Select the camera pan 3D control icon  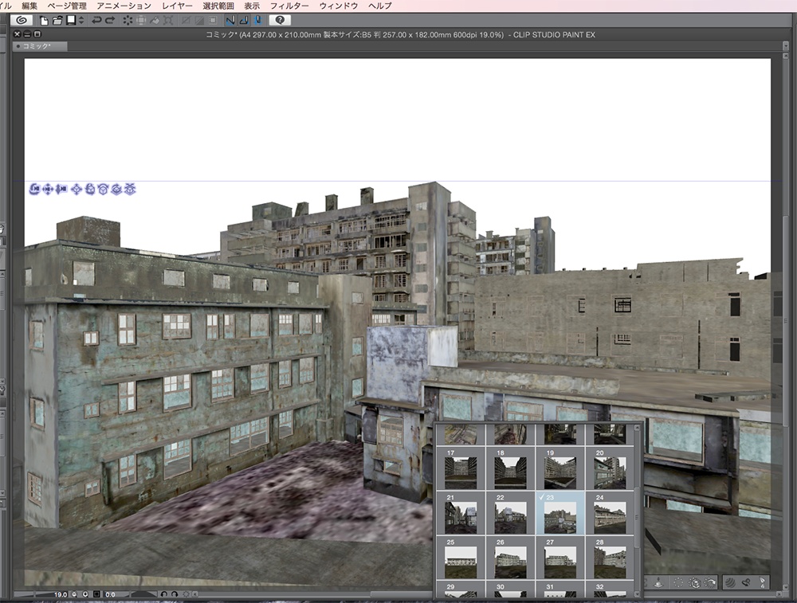[x=48, y=189]
